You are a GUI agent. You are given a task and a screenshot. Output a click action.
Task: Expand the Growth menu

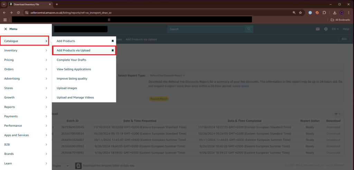(x=26, y=98)
